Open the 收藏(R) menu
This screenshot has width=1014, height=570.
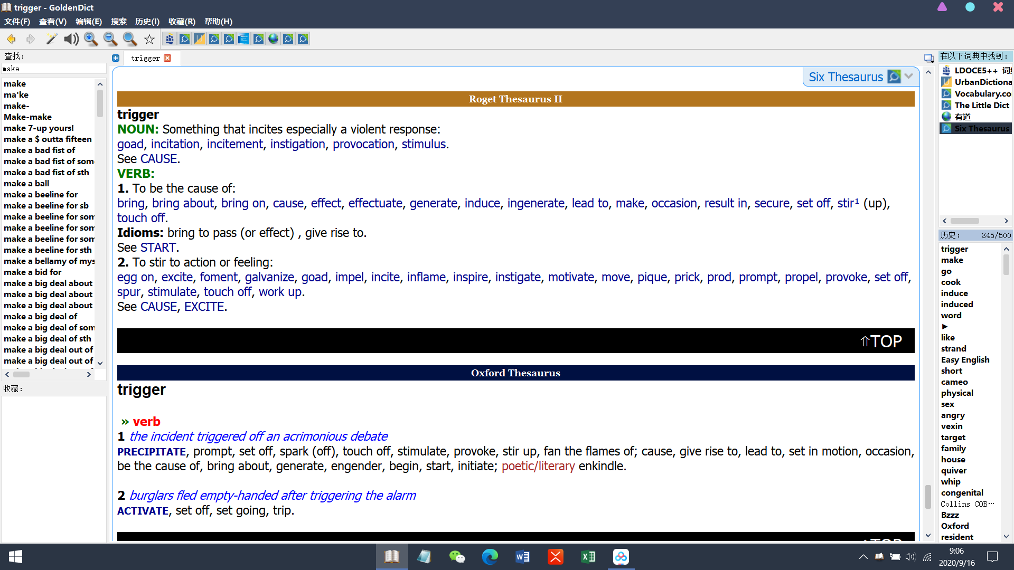click(x=182, y=22)
